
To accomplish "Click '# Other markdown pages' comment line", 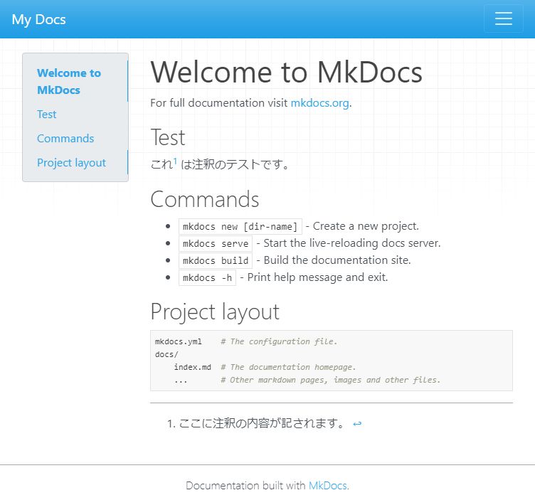I will (x=331, y=380).
